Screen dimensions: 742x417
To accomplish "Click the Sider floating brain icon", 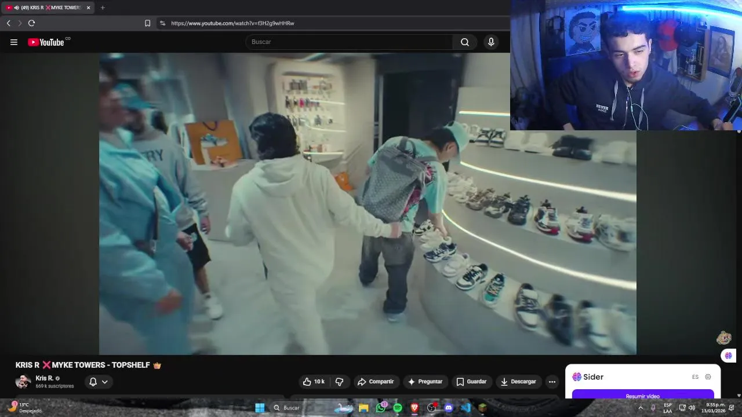I will click(728, 356).
